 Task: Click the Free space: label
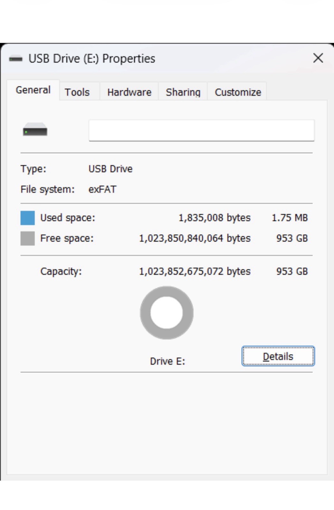pos(67,238)
